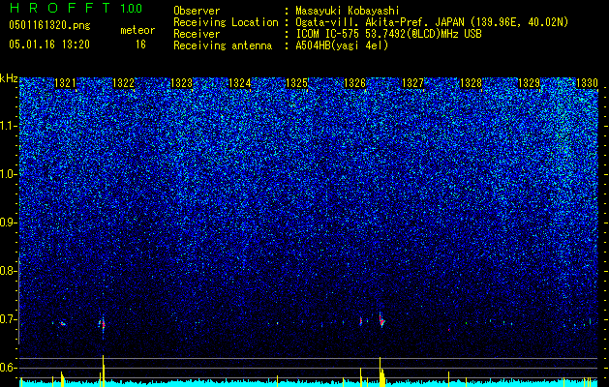Click the 'Receiving antenna' label
This screenshot has width=609, height=387.
(x=223, y=45)
